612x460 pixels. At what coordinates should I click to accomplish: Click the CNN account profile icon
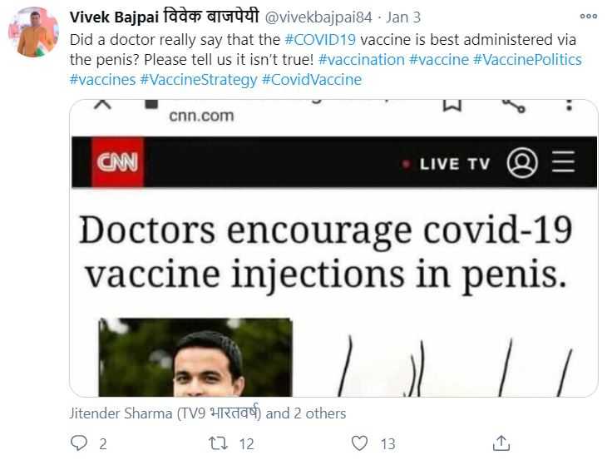coord(522,162)
